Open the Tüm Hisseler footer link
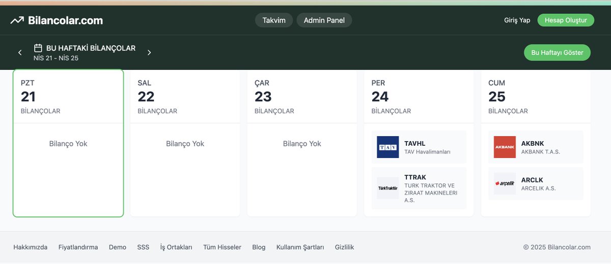The image size is (611, 264). coord(222,247)
